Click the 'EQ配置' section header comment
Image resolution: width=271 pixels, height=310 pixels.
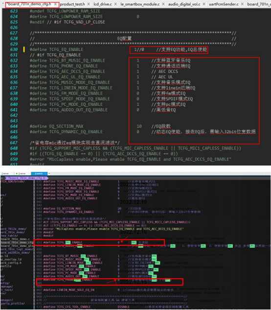tap(124, 39)
